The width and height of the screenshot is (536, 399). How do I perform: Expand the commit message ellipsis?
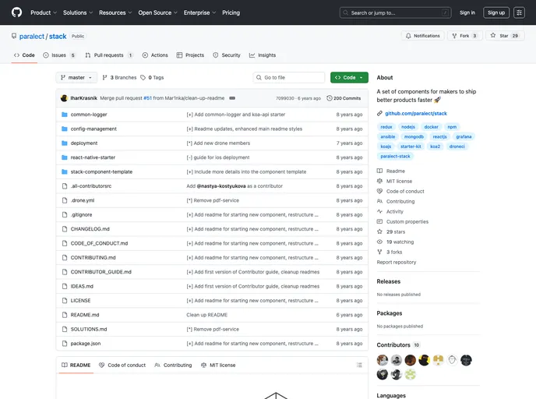(x=232, y=98)
